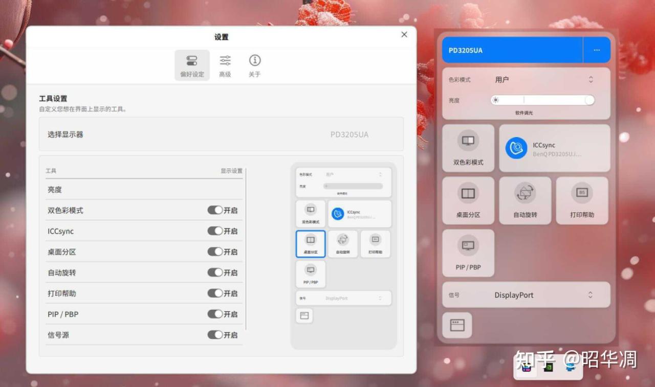
Task: Click the tools list vertical scrollbar
Action: [246, 249]
